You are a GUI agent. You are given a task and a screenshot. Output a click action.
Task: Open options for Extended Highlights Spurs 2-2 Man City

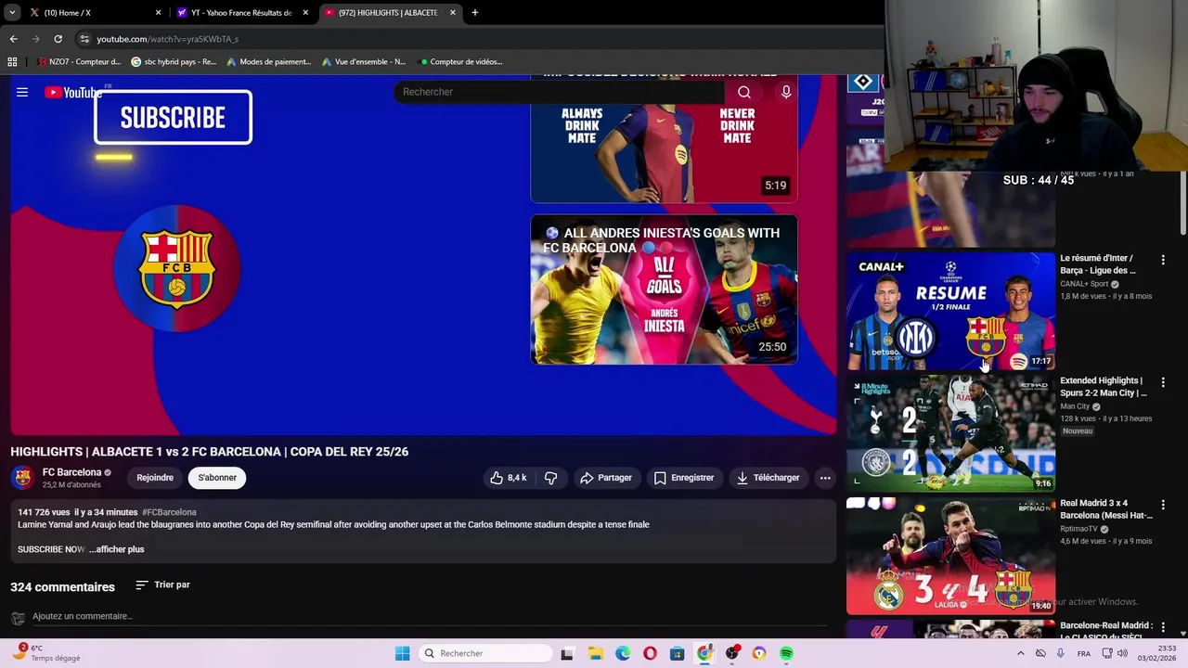click(1163, 382)
